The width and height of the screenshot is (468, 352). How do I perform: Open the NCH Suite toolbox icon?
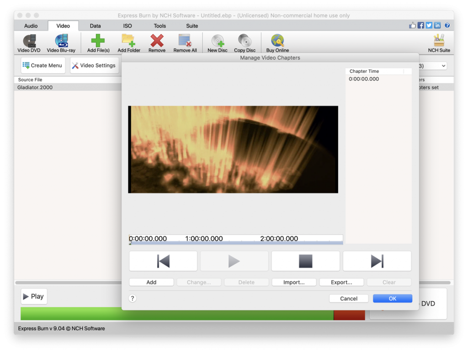pyautogui.click(x=439, y=43)
